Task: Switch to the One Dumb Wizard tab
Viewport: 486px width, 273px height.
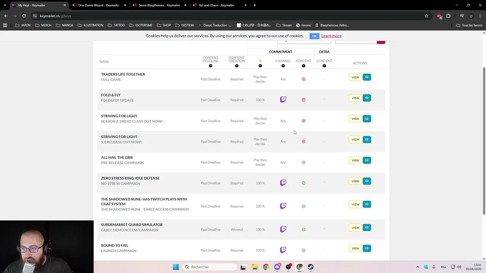Action: 99,5
